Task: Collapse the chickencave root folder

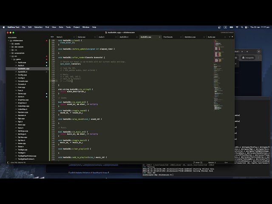Action: [x=8, y=41]
